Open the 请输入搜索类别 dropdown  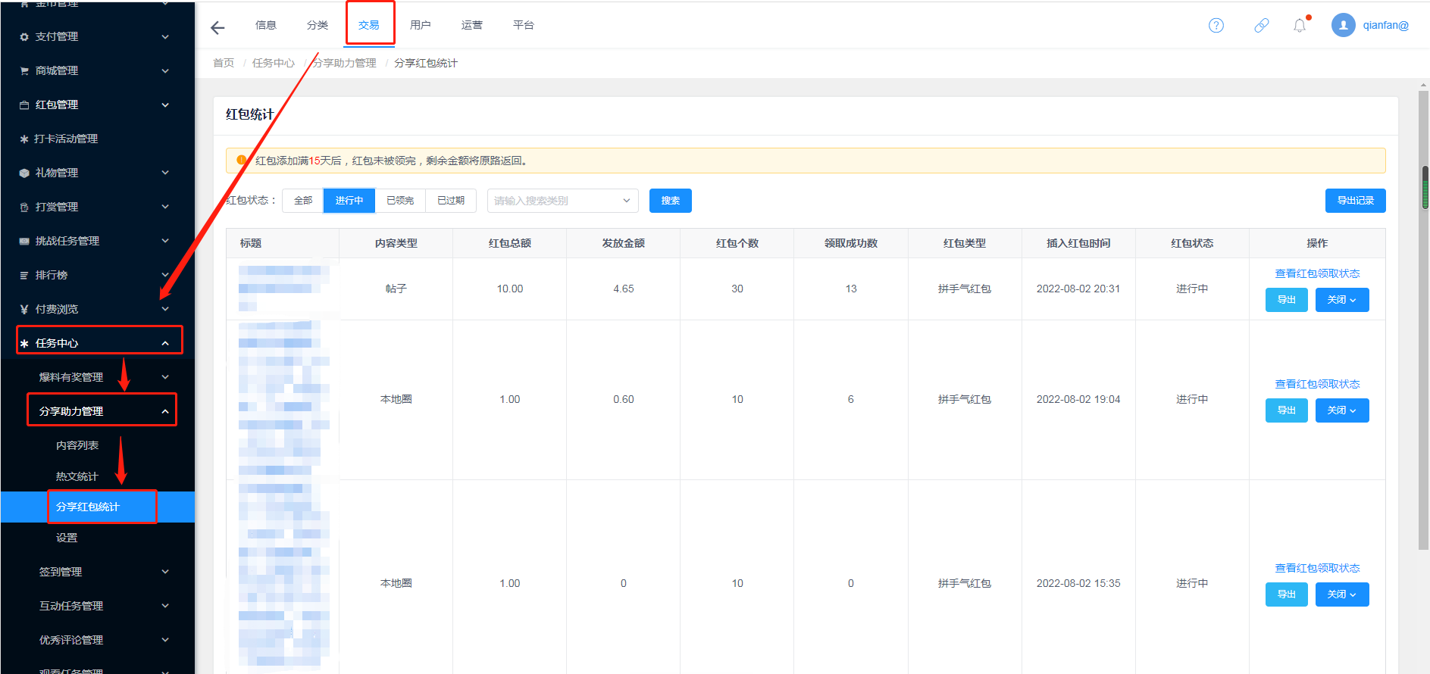coord(563,201)
